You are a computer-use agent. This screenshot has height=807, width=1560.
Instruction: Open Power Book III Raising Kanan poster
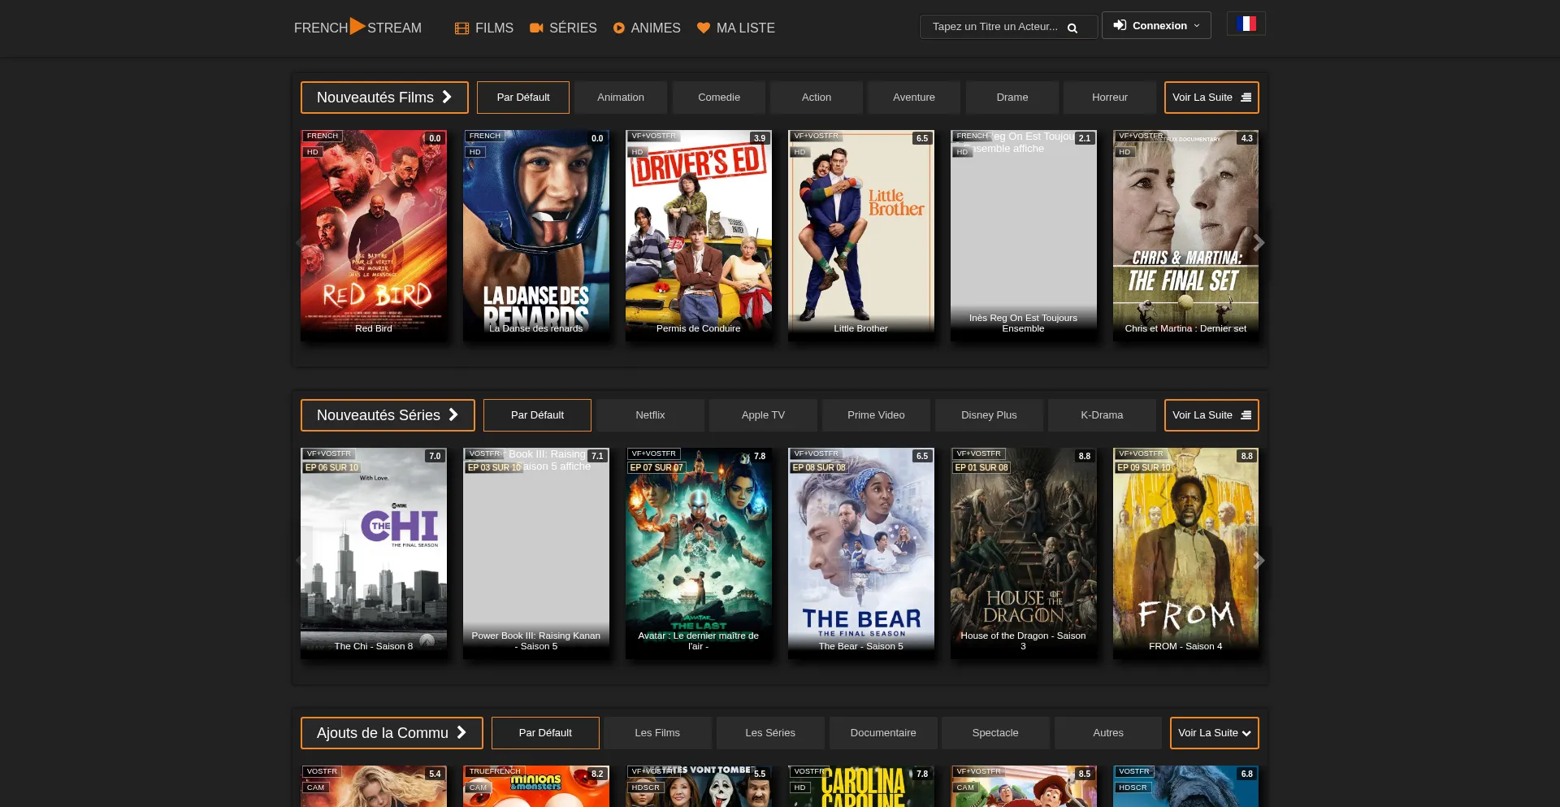click(536, 553)
